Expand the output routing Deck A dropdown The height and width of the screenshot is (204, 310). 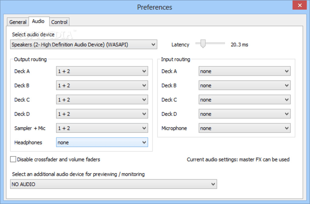coord(102,71)
